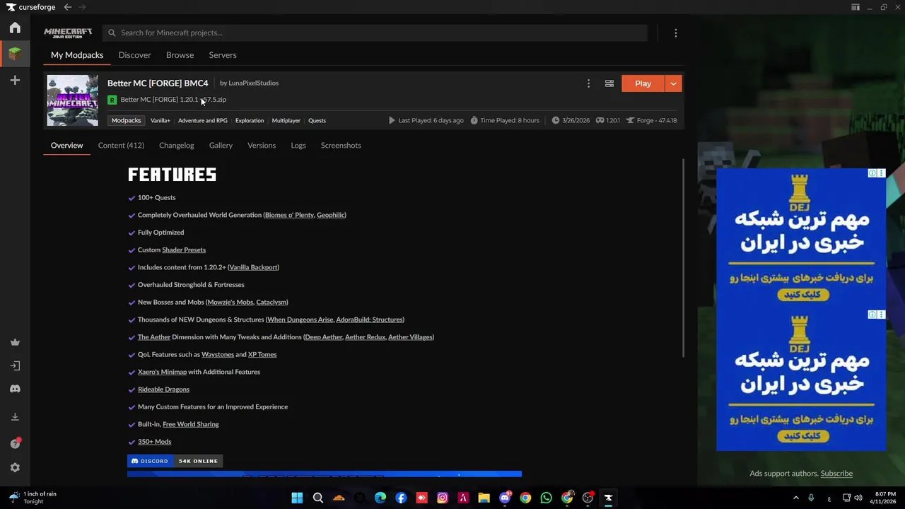Screen dimensions: 905x509
Task: Open the settings gear in sidebar
Action: tap(15, 467)
